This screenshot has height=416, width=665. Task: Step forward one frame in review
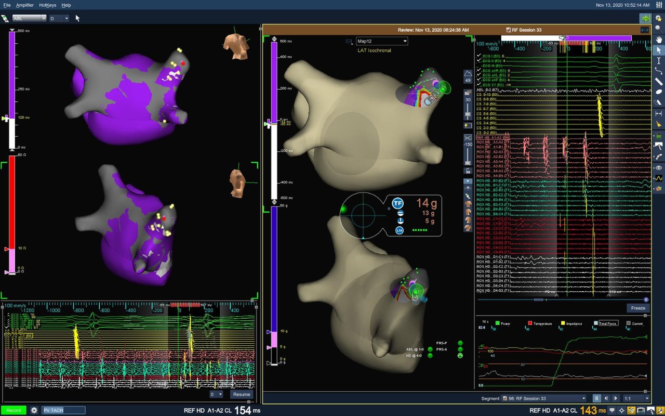[616, 398]
